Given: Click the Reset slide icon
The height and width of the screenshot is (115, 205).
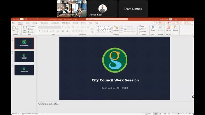Looking at the screenshot, I should click(x=30, y=29).
